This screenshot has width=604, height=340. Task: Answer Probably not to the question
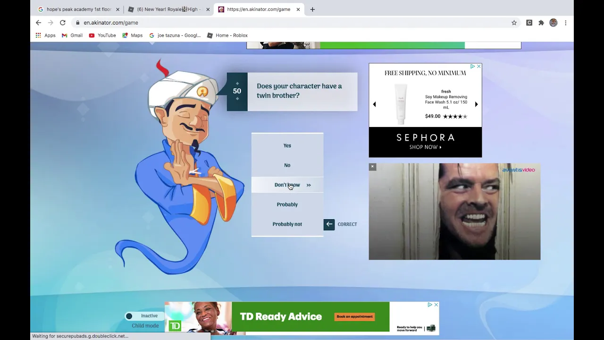287,224
